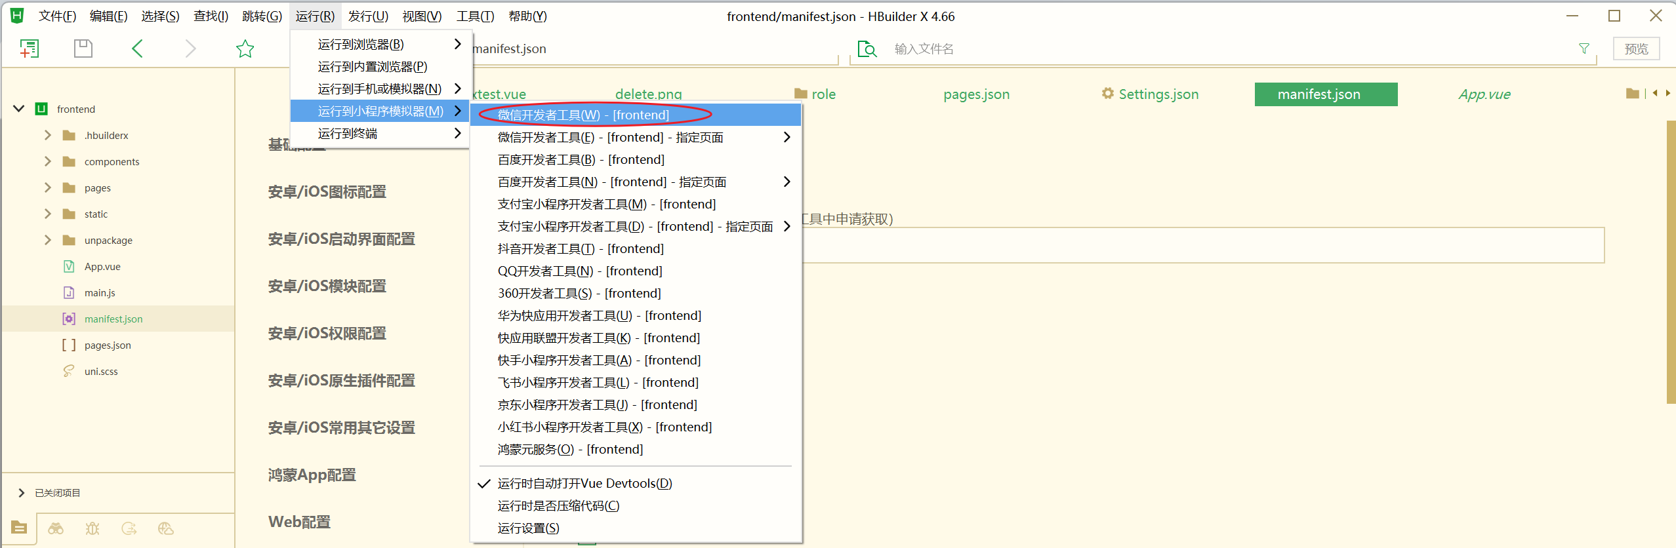
Task: Open the project explorer folder icon at bottom
Action: pos(19,528)
